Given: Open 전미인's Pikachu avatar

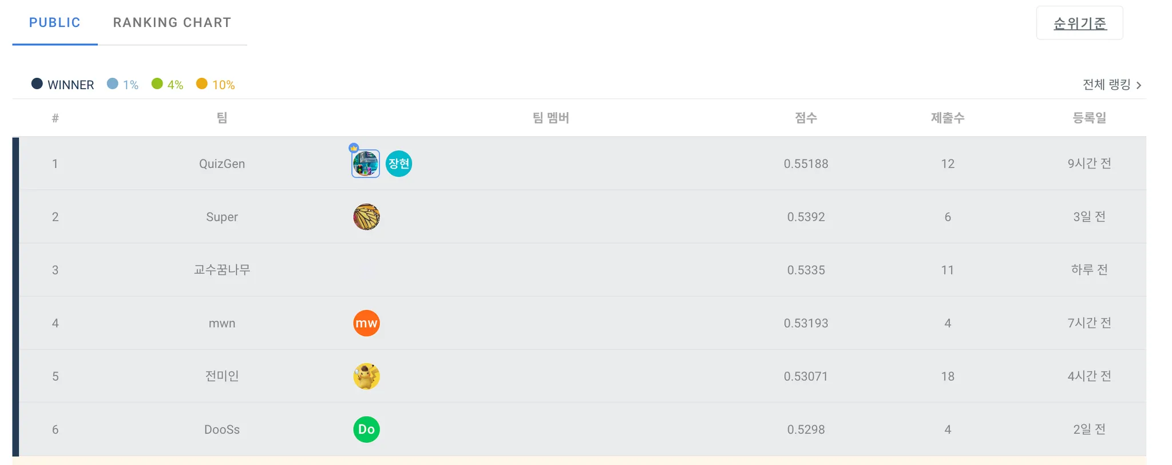Looking at the screenshot, I should click(x=366, y=376).
